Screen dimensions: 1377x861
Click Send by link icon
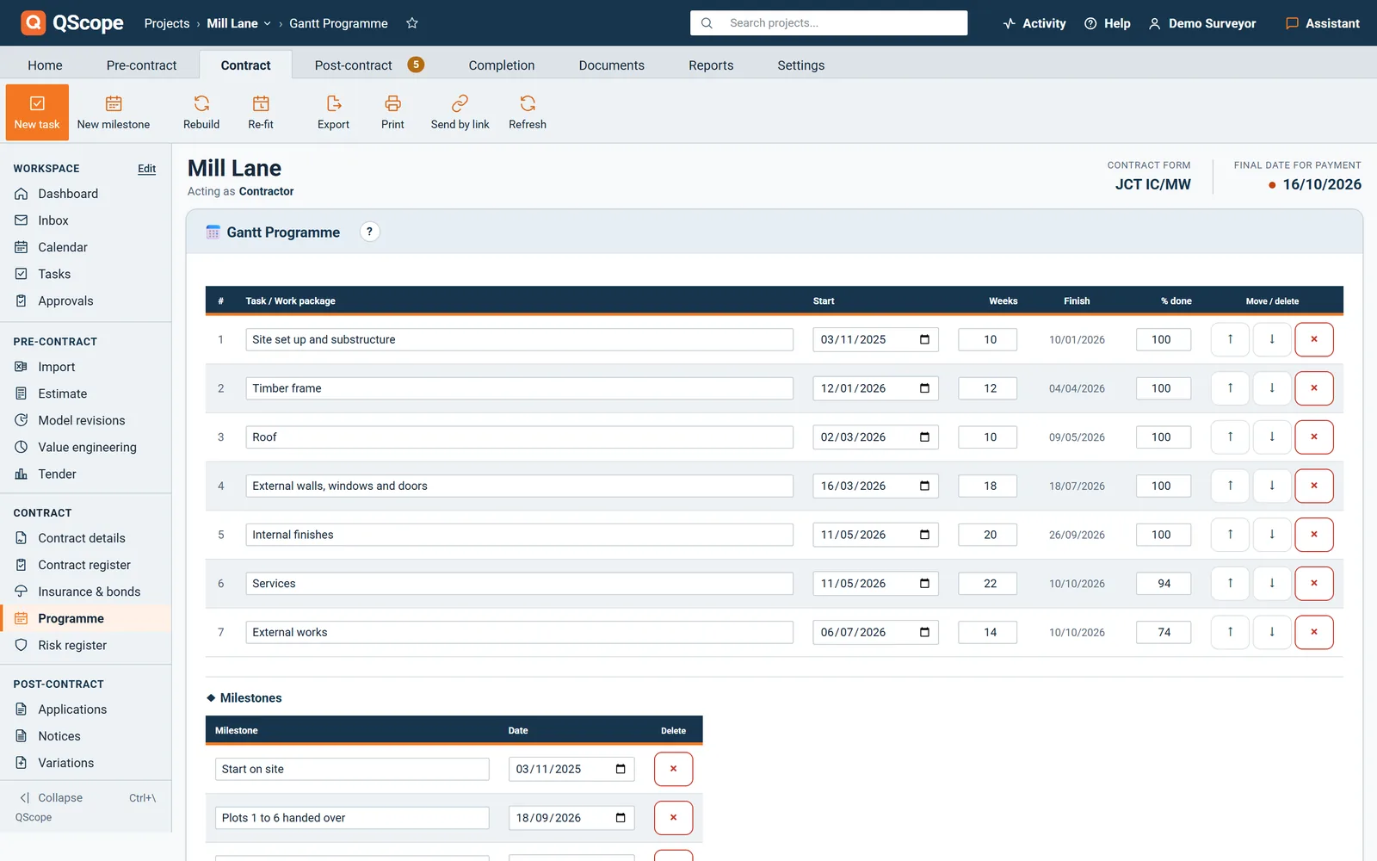pos(460,112)
